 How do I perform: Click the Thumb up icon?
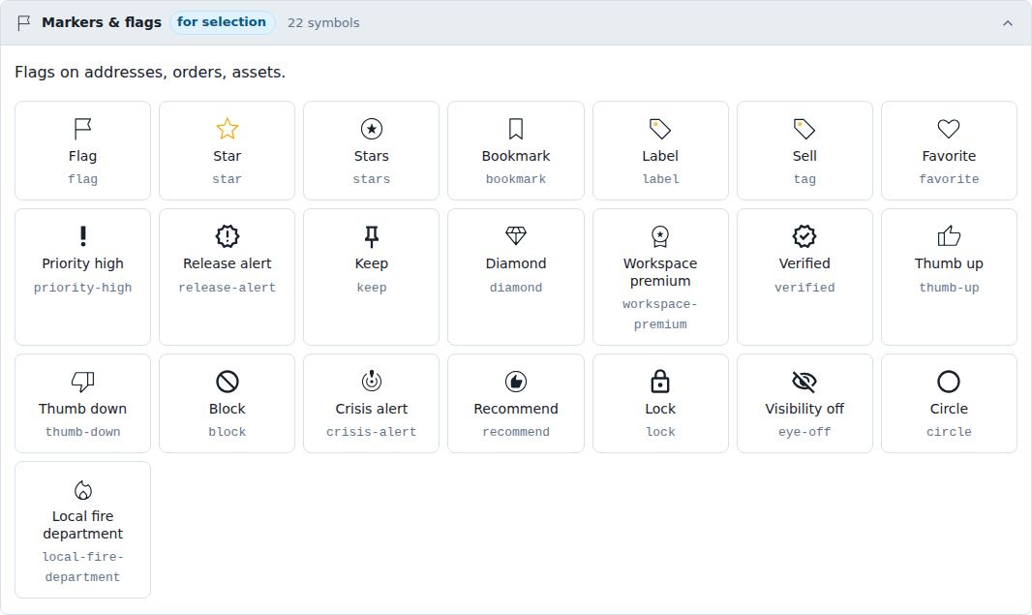click(949, 236)
